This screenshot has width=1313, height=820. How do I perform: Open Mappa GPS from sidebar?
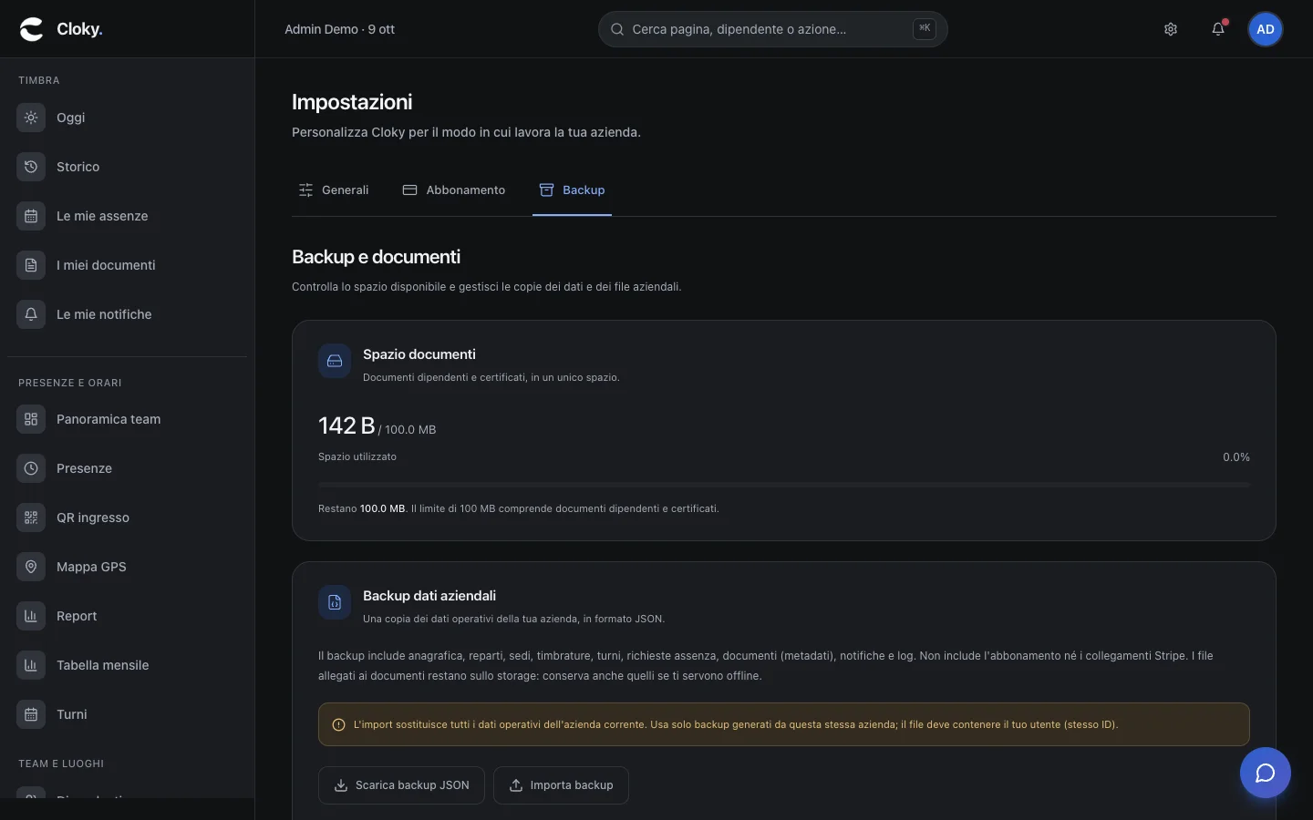127,567
